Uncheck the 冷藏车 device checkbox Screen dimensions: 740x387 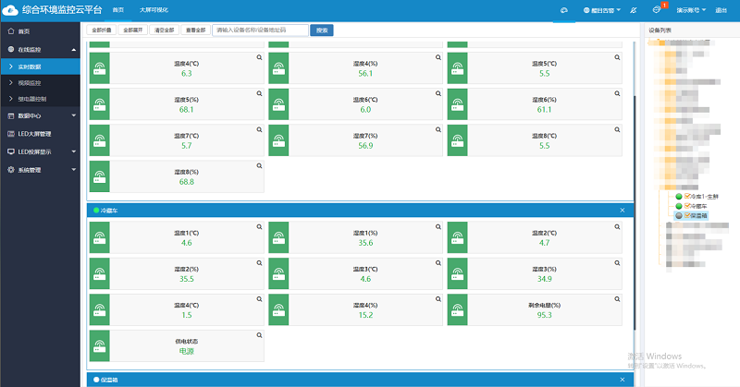687,205
